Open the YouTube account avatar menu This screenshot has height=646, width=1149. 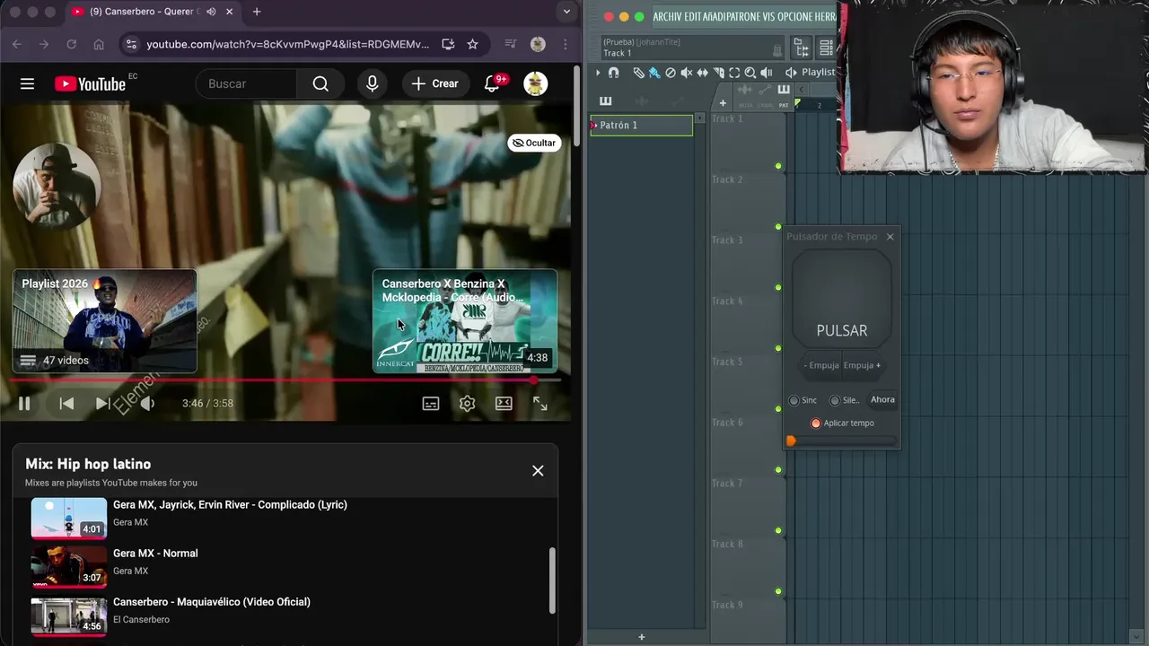tap(536, 83)
